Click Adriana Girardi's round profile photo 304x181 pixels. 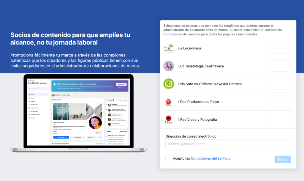pos(95,123)
